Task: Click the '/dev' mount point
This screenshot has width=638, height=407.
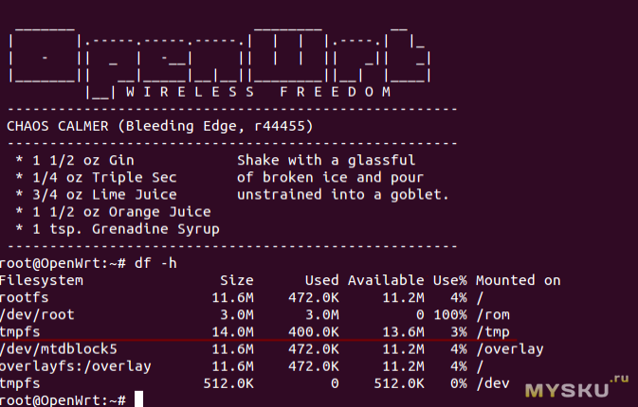Action: click(x=493, y=383)
